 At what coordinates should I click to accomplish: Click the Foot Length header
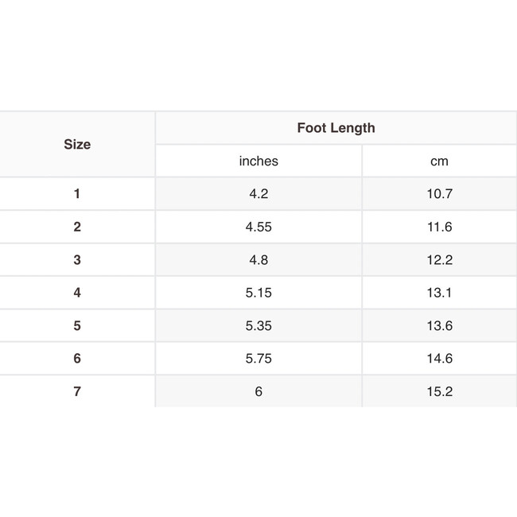pyautogui.click(x=336, y=128)
